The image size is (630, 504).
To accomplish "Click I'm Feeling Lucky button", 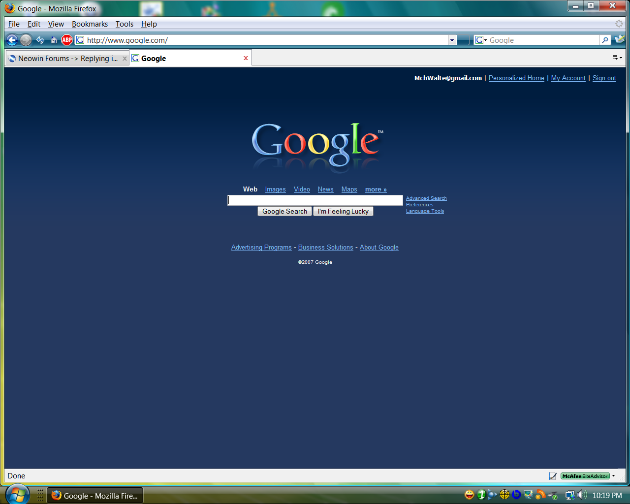I will pos(343,211).
